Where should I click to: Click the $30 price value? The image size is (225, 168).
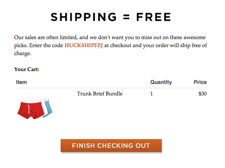click(202, 94)
